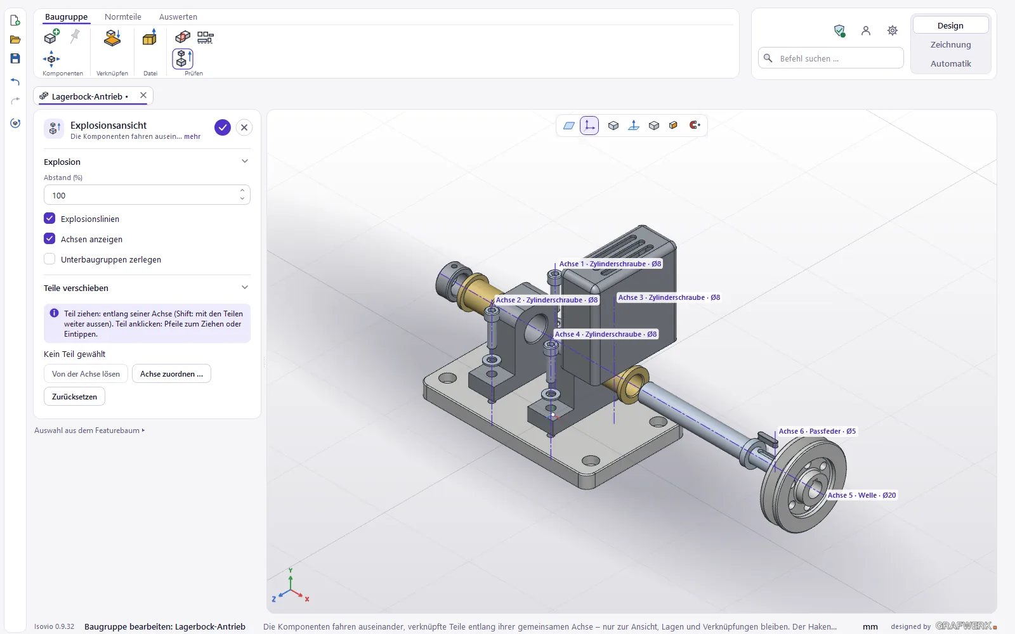Increase Abstand value with stepper up arrow

point(242,190)
